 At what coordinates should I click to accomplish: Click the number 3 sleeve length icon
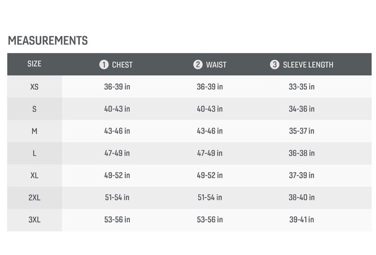click(275, 64)
